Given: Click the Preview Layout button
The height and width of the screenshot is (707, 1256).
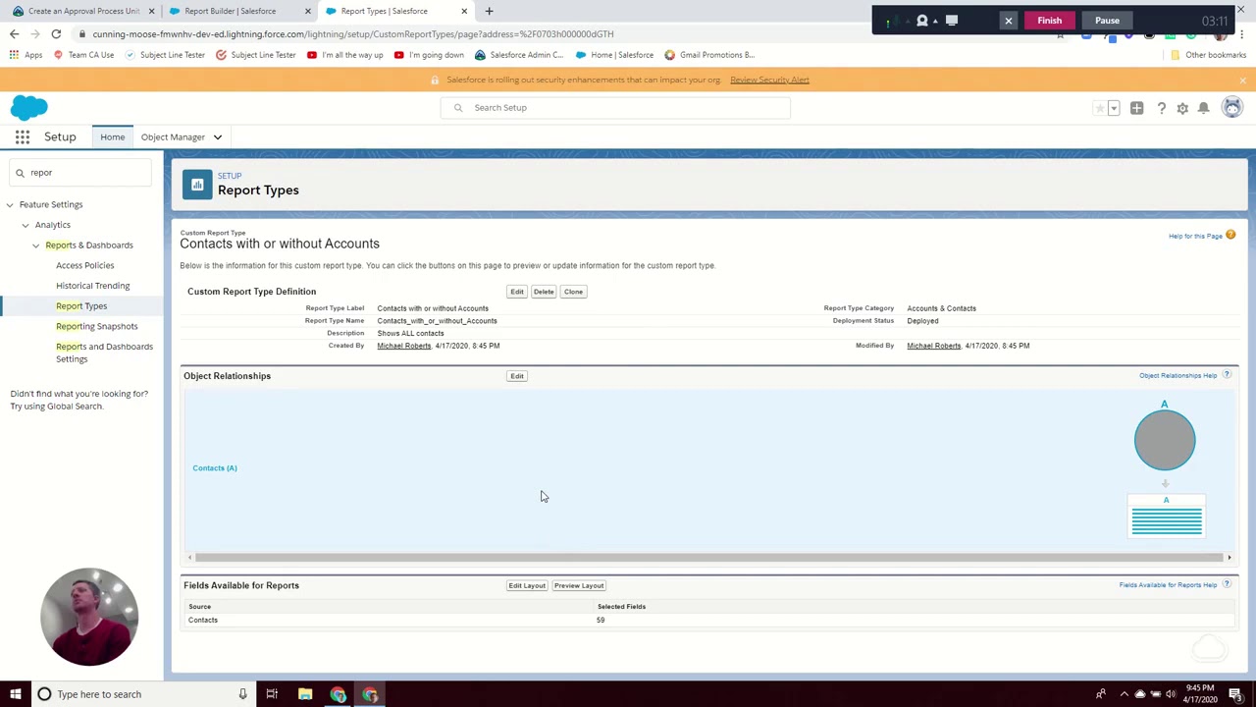Looking at the screenshot, I should (579, 585).
